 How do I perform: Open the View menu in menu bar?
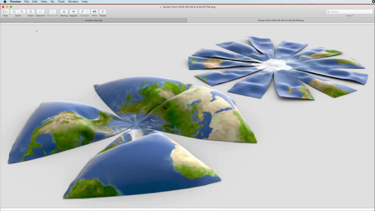[44, 2]
